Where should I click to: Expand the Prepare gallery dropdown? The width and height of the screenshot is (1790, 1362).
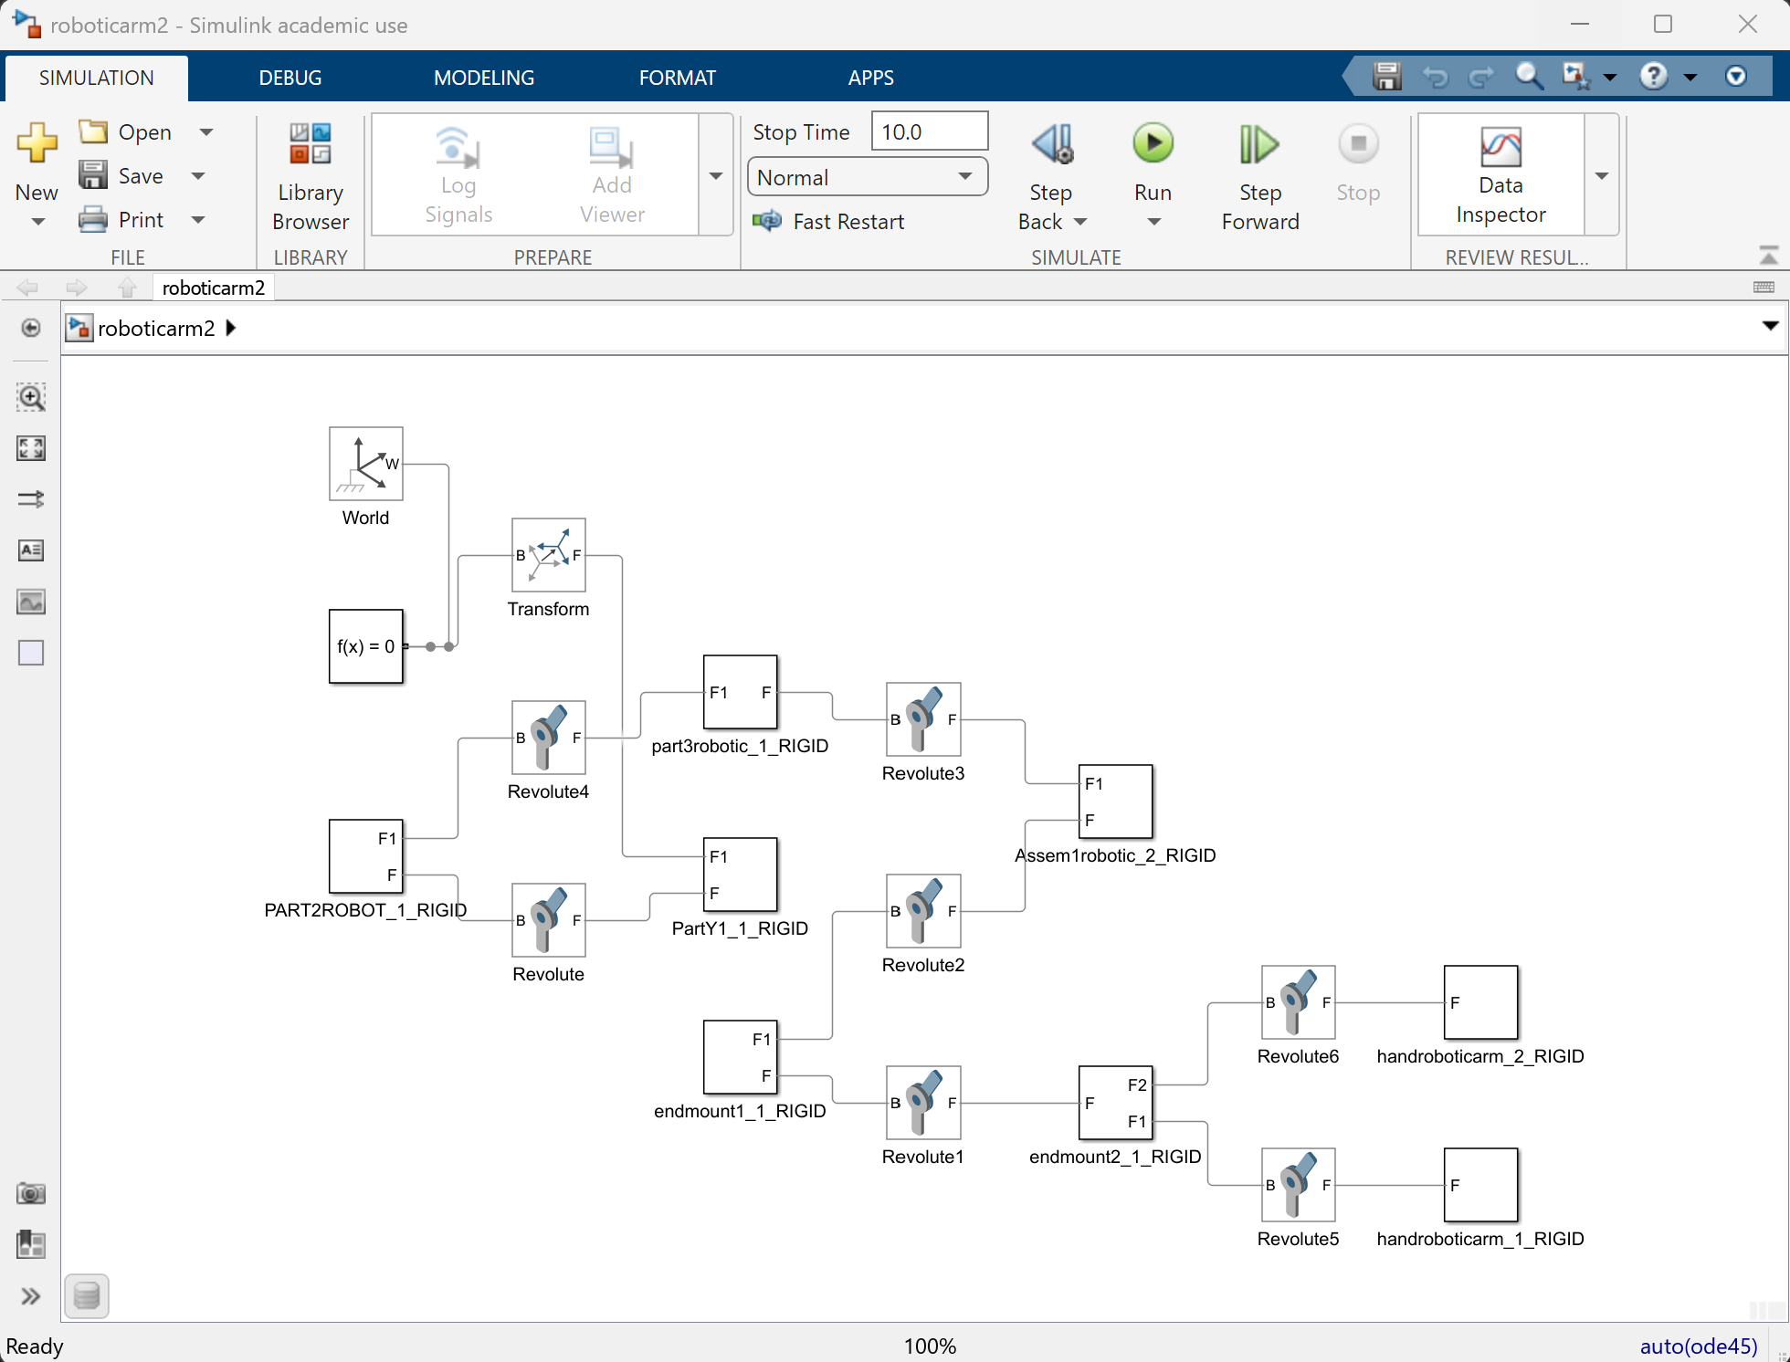(x=716, y=175)
